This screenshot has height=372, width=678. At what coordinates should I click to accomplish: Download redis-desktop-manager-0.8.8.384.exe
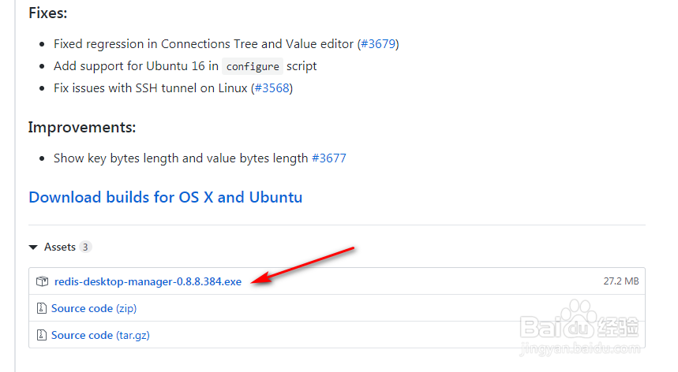(148, 281)
